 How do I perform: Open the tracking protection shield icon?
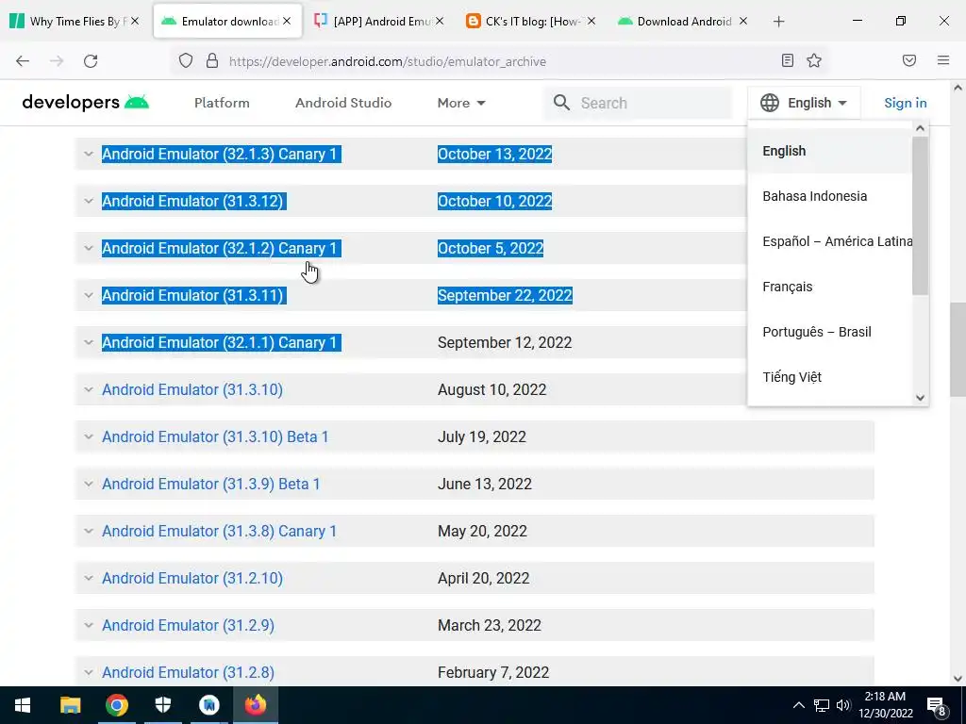tap(186, 61)
